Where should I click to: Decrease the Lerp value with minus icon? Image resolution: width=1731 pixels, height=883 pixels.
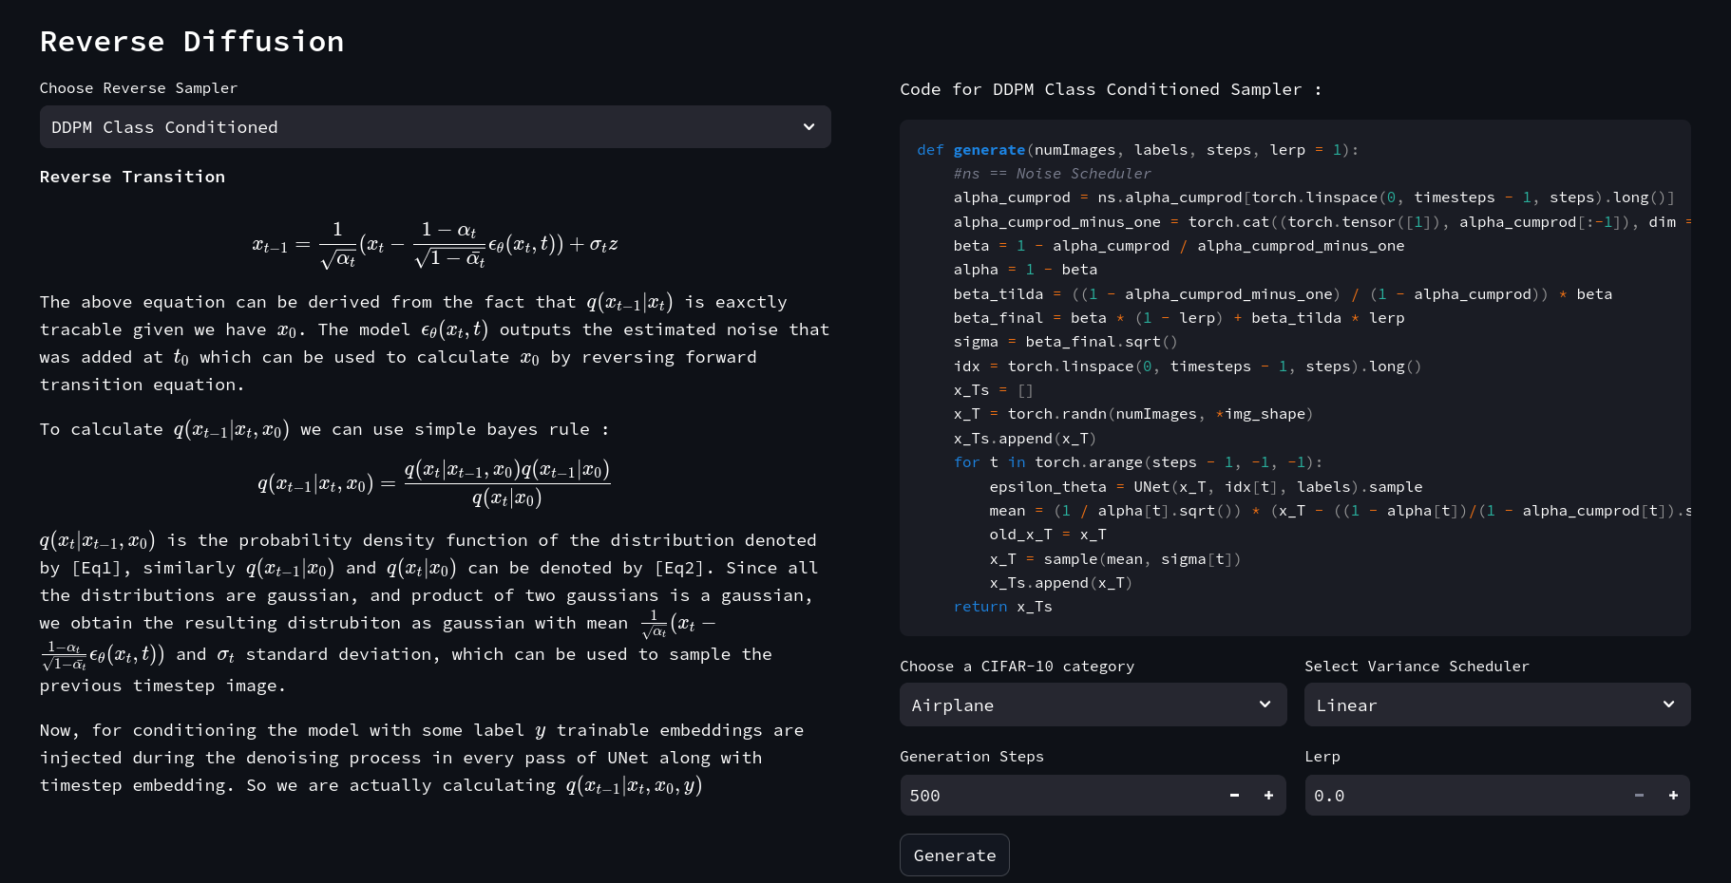coord(1639,796)
